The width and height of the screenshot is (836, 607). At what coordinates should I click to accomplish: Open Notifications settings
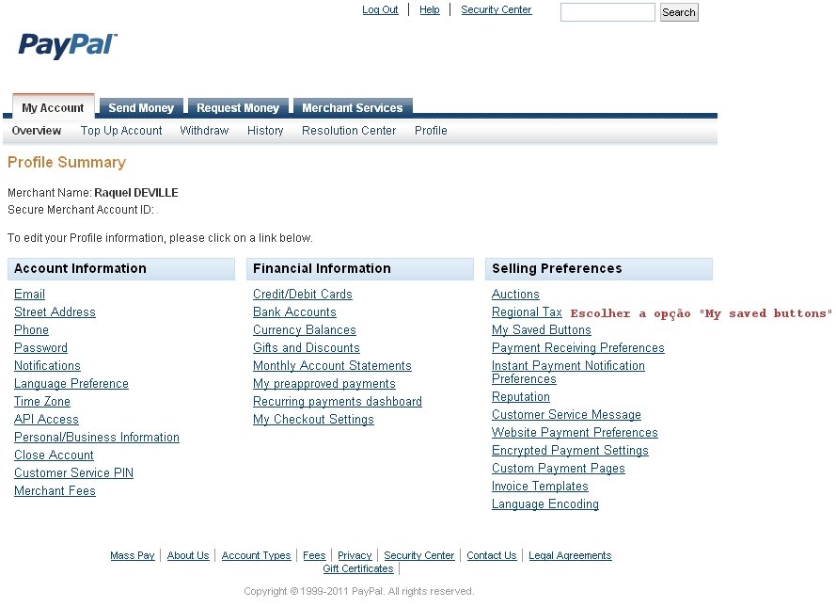[x=47, y=365]
